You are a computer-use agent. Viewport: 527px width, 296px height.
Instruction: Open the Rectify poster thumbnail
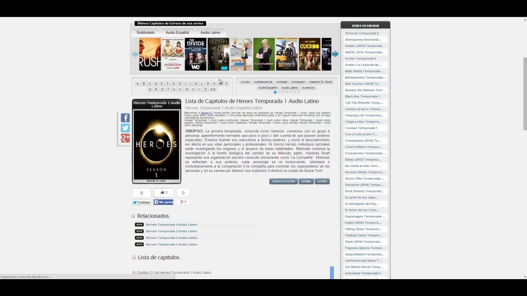pos(218,54)
